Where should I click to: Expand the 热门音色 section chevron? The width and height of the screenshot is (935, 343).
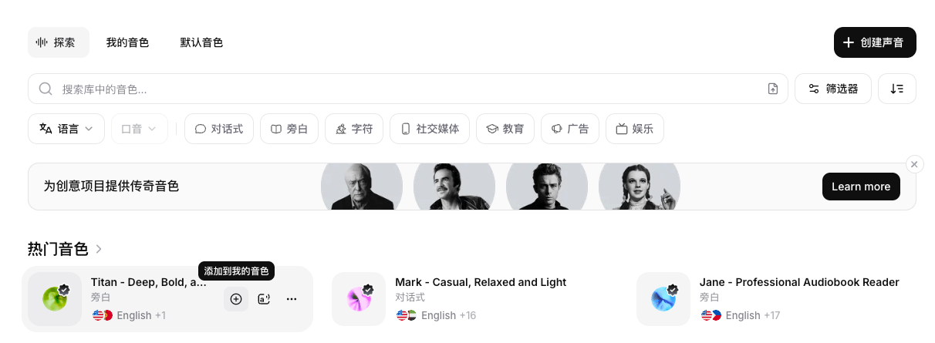99,249
